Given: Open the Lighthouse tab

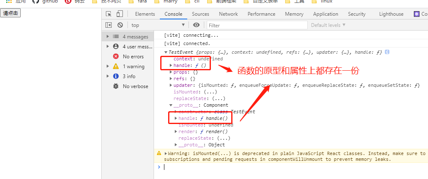Looking at the screenshot, I should pos(391,14).
